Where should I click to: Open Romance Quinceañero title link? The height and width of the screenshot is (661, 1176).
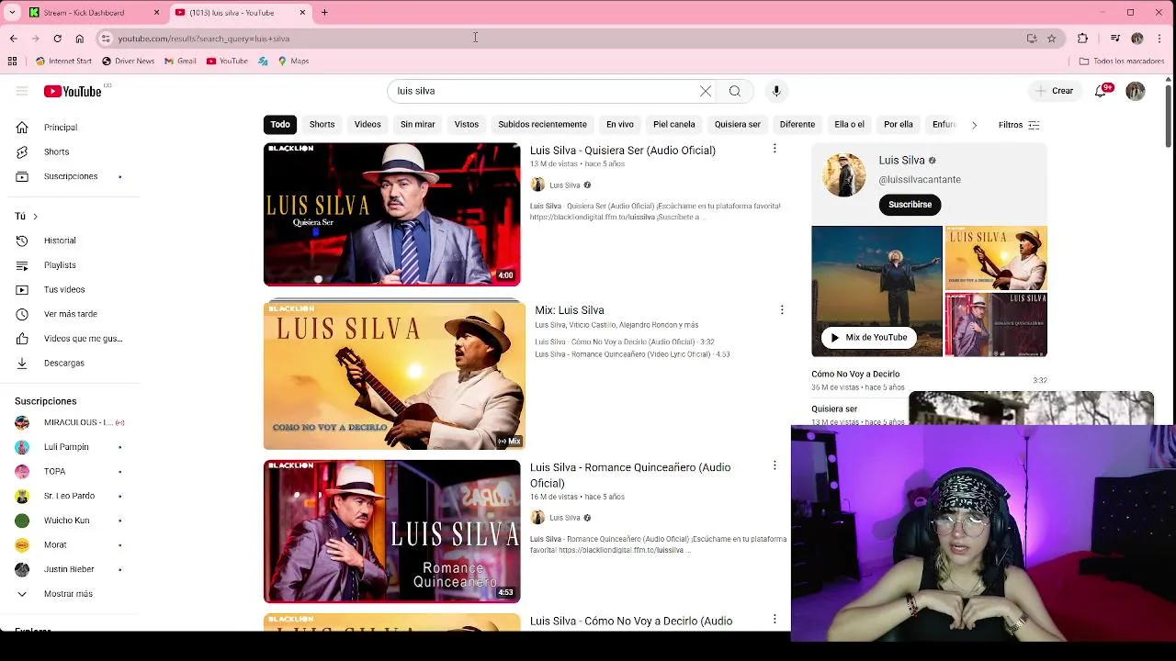pos(630,475)
